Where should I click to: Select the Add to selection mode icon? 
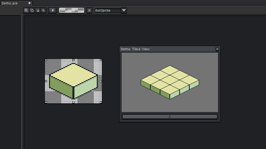32,10
